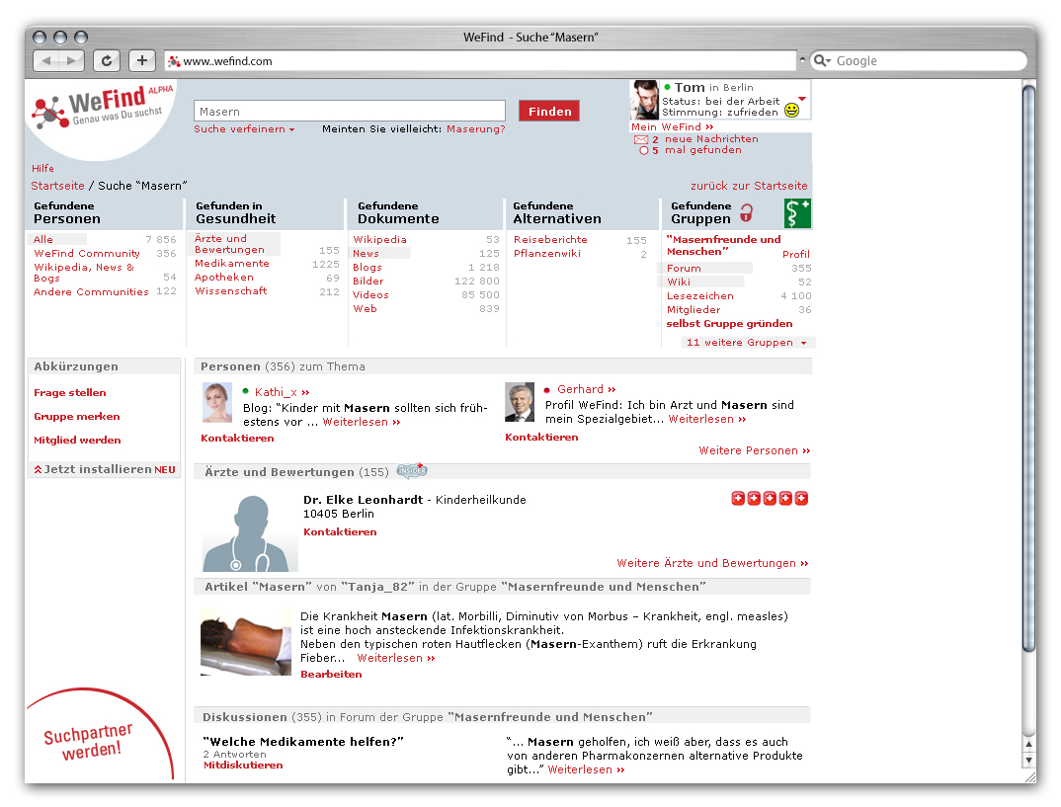Open the envelope icon for new messages

pyautogui.click(x=640, y=139)
